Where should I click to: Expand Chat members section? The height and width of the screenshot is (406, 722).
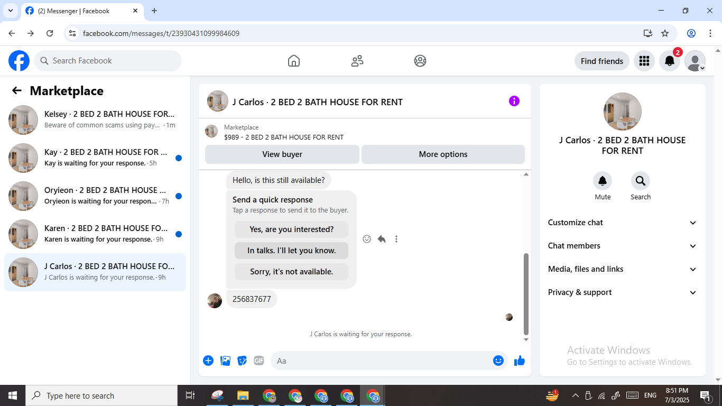(623, 246)
